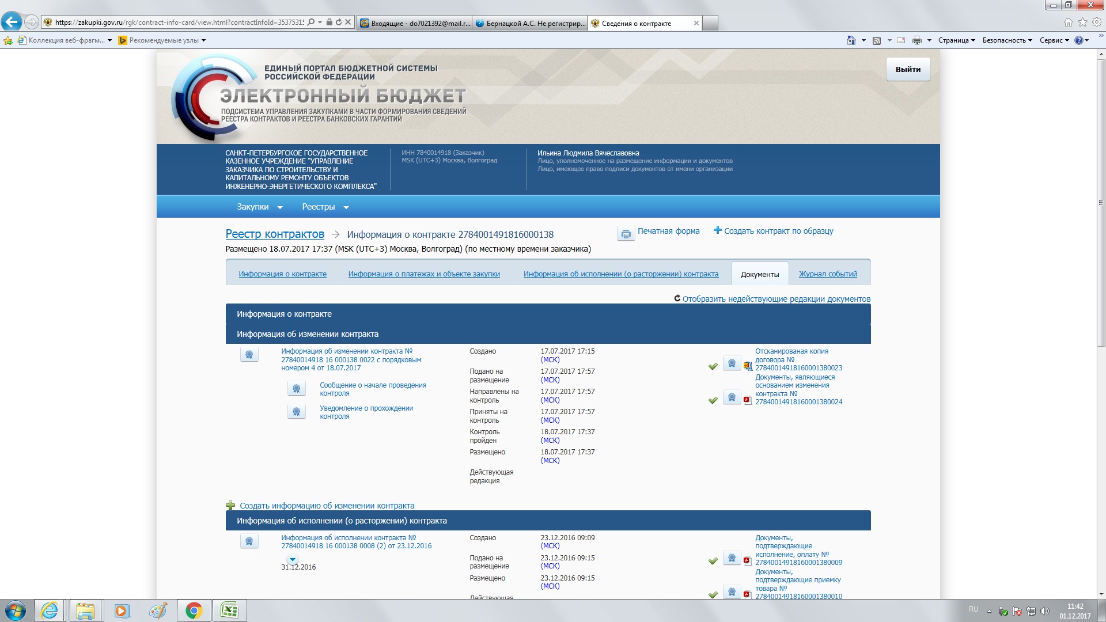1106x622 pixels.
Task: Click signature icon next to 'Отсканированая копия договора'
Action: coord(732,363)
